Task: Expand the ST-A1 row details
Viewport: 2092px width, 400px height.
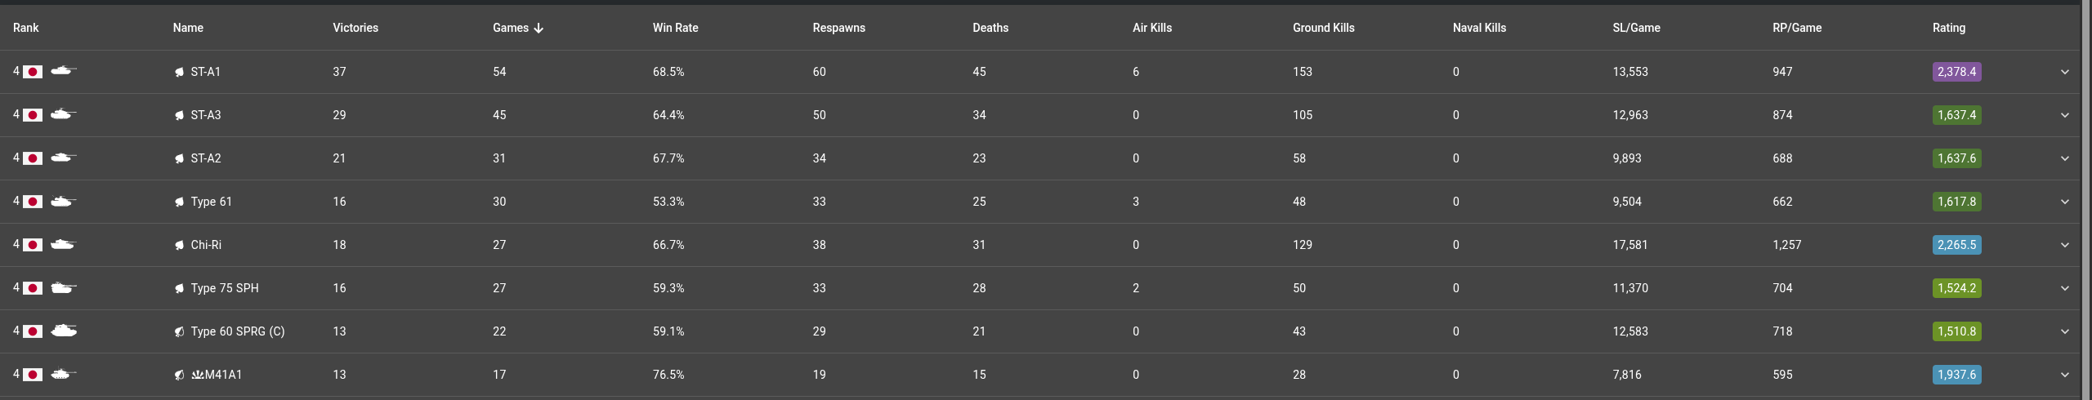Action: (2065, 72)
